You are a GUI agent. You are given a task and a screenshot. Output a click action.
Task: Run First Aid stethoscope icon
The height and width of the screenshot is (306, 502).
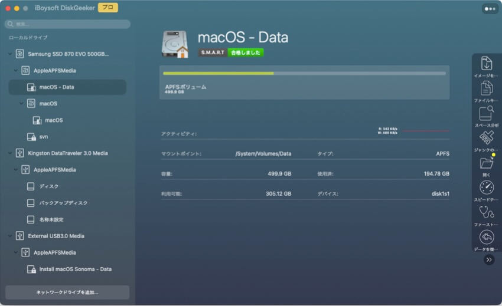click(486, 212)
